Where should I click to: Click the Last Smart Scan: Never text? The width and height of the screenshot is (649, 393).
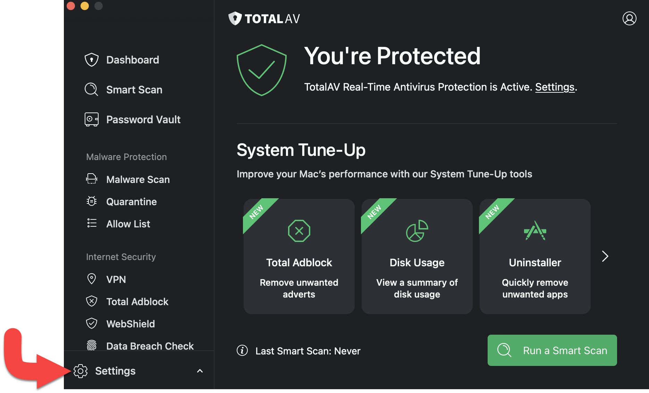pos(308,351)
